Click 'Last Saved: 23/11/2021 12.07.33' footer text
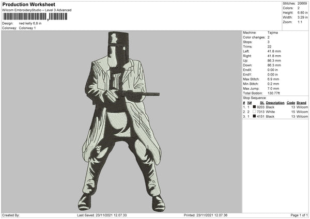310x219 pixels. coord(102,215)
